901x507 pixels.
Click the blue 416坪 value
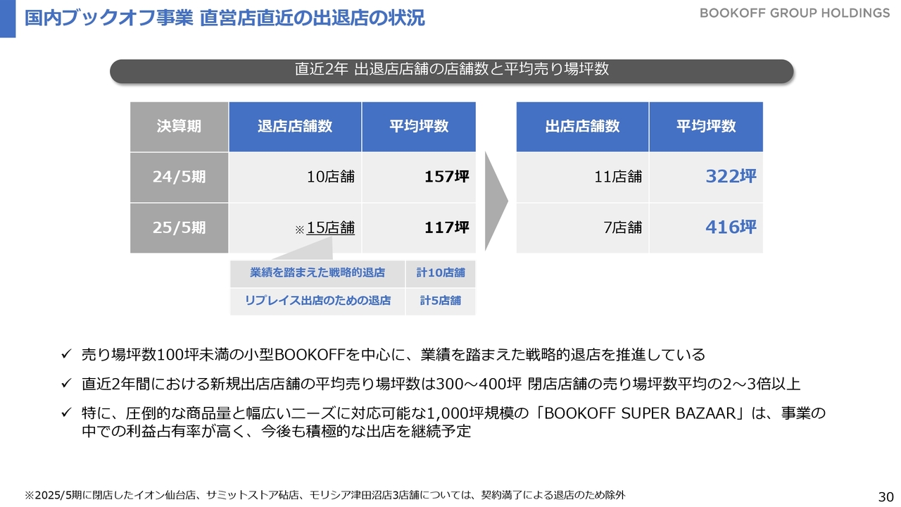731,227
